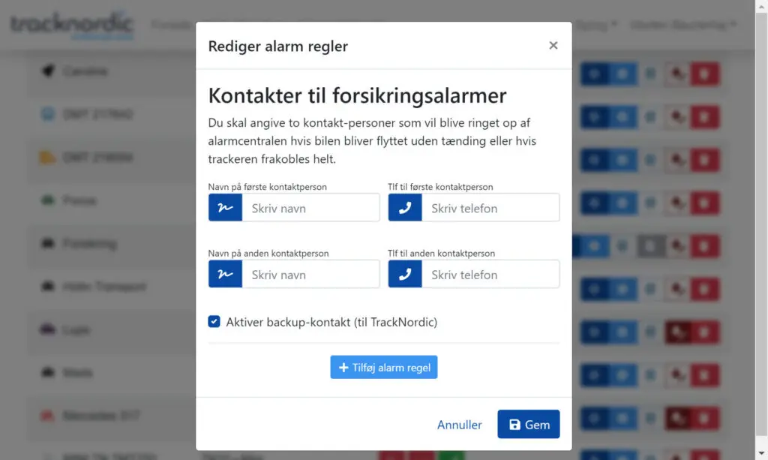The width and height of the screenshot is (768, 460).
Task: Focus the first contact person name field
Action: (310, 208)
